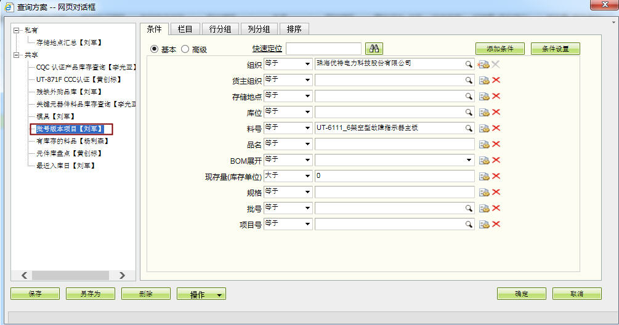Click the settings icon on 存储地点 row
The height and width of the screenshot is (325, 619).
(484, 96)
